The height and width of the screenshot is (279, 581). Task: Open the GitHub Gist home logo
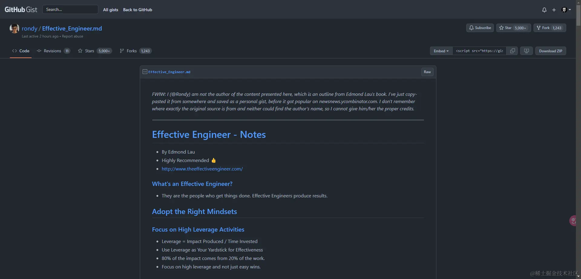pyautogui.click(x=21, y=10)
